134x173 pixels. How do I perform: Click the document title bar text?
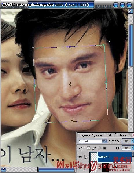coord(71,5)
